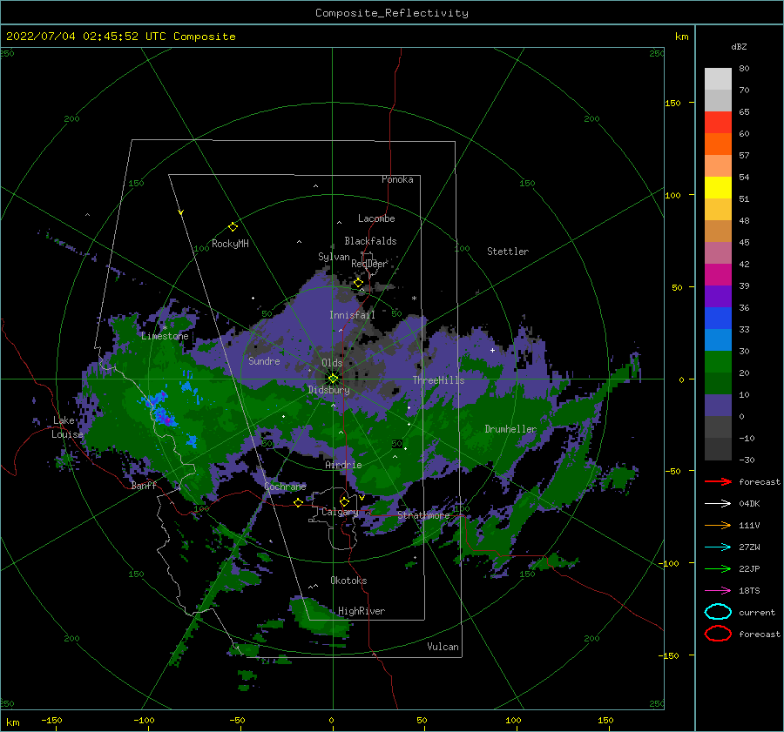Click the dBZ legend heading
This screenshot has width=784, height=732.
(x=739, y=46)
